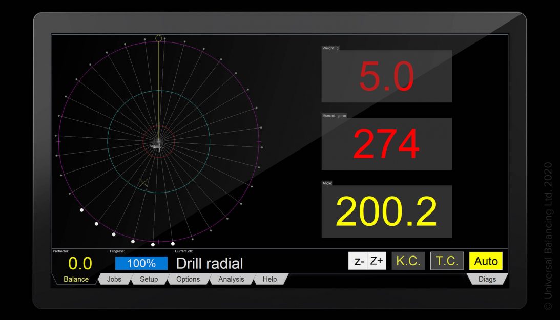The height and width of the screenshot is (320, 560).
Task: Open the Setup tab
Action: pyautogui.click(x=149, y=279)
